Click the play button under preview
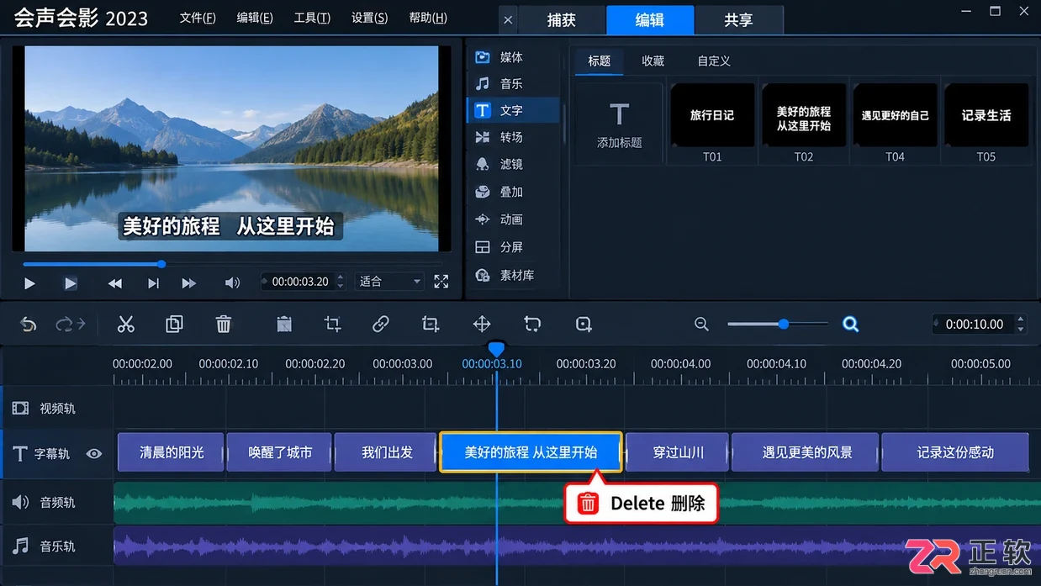The height and width of the screenshot is (586, 1041). pos(29,283)
